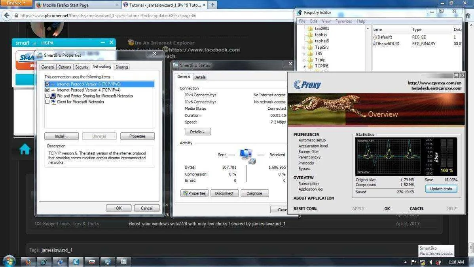Open the File menu in Registry Editor

302,21
